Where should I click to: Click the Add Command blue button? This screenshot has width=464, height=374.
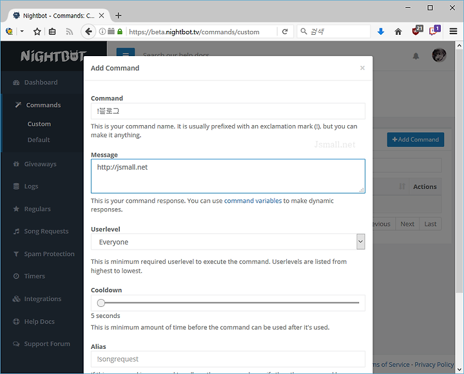416,139
